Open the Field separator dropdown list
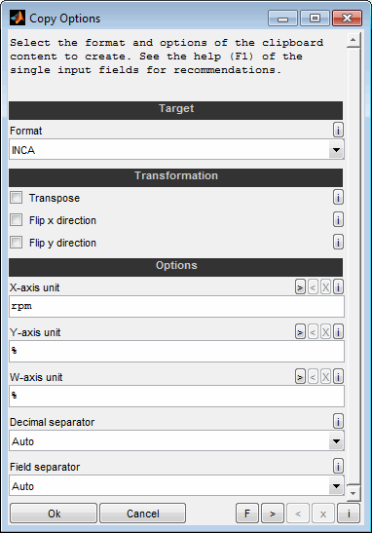Screen dimensions: 372x533 176,486
